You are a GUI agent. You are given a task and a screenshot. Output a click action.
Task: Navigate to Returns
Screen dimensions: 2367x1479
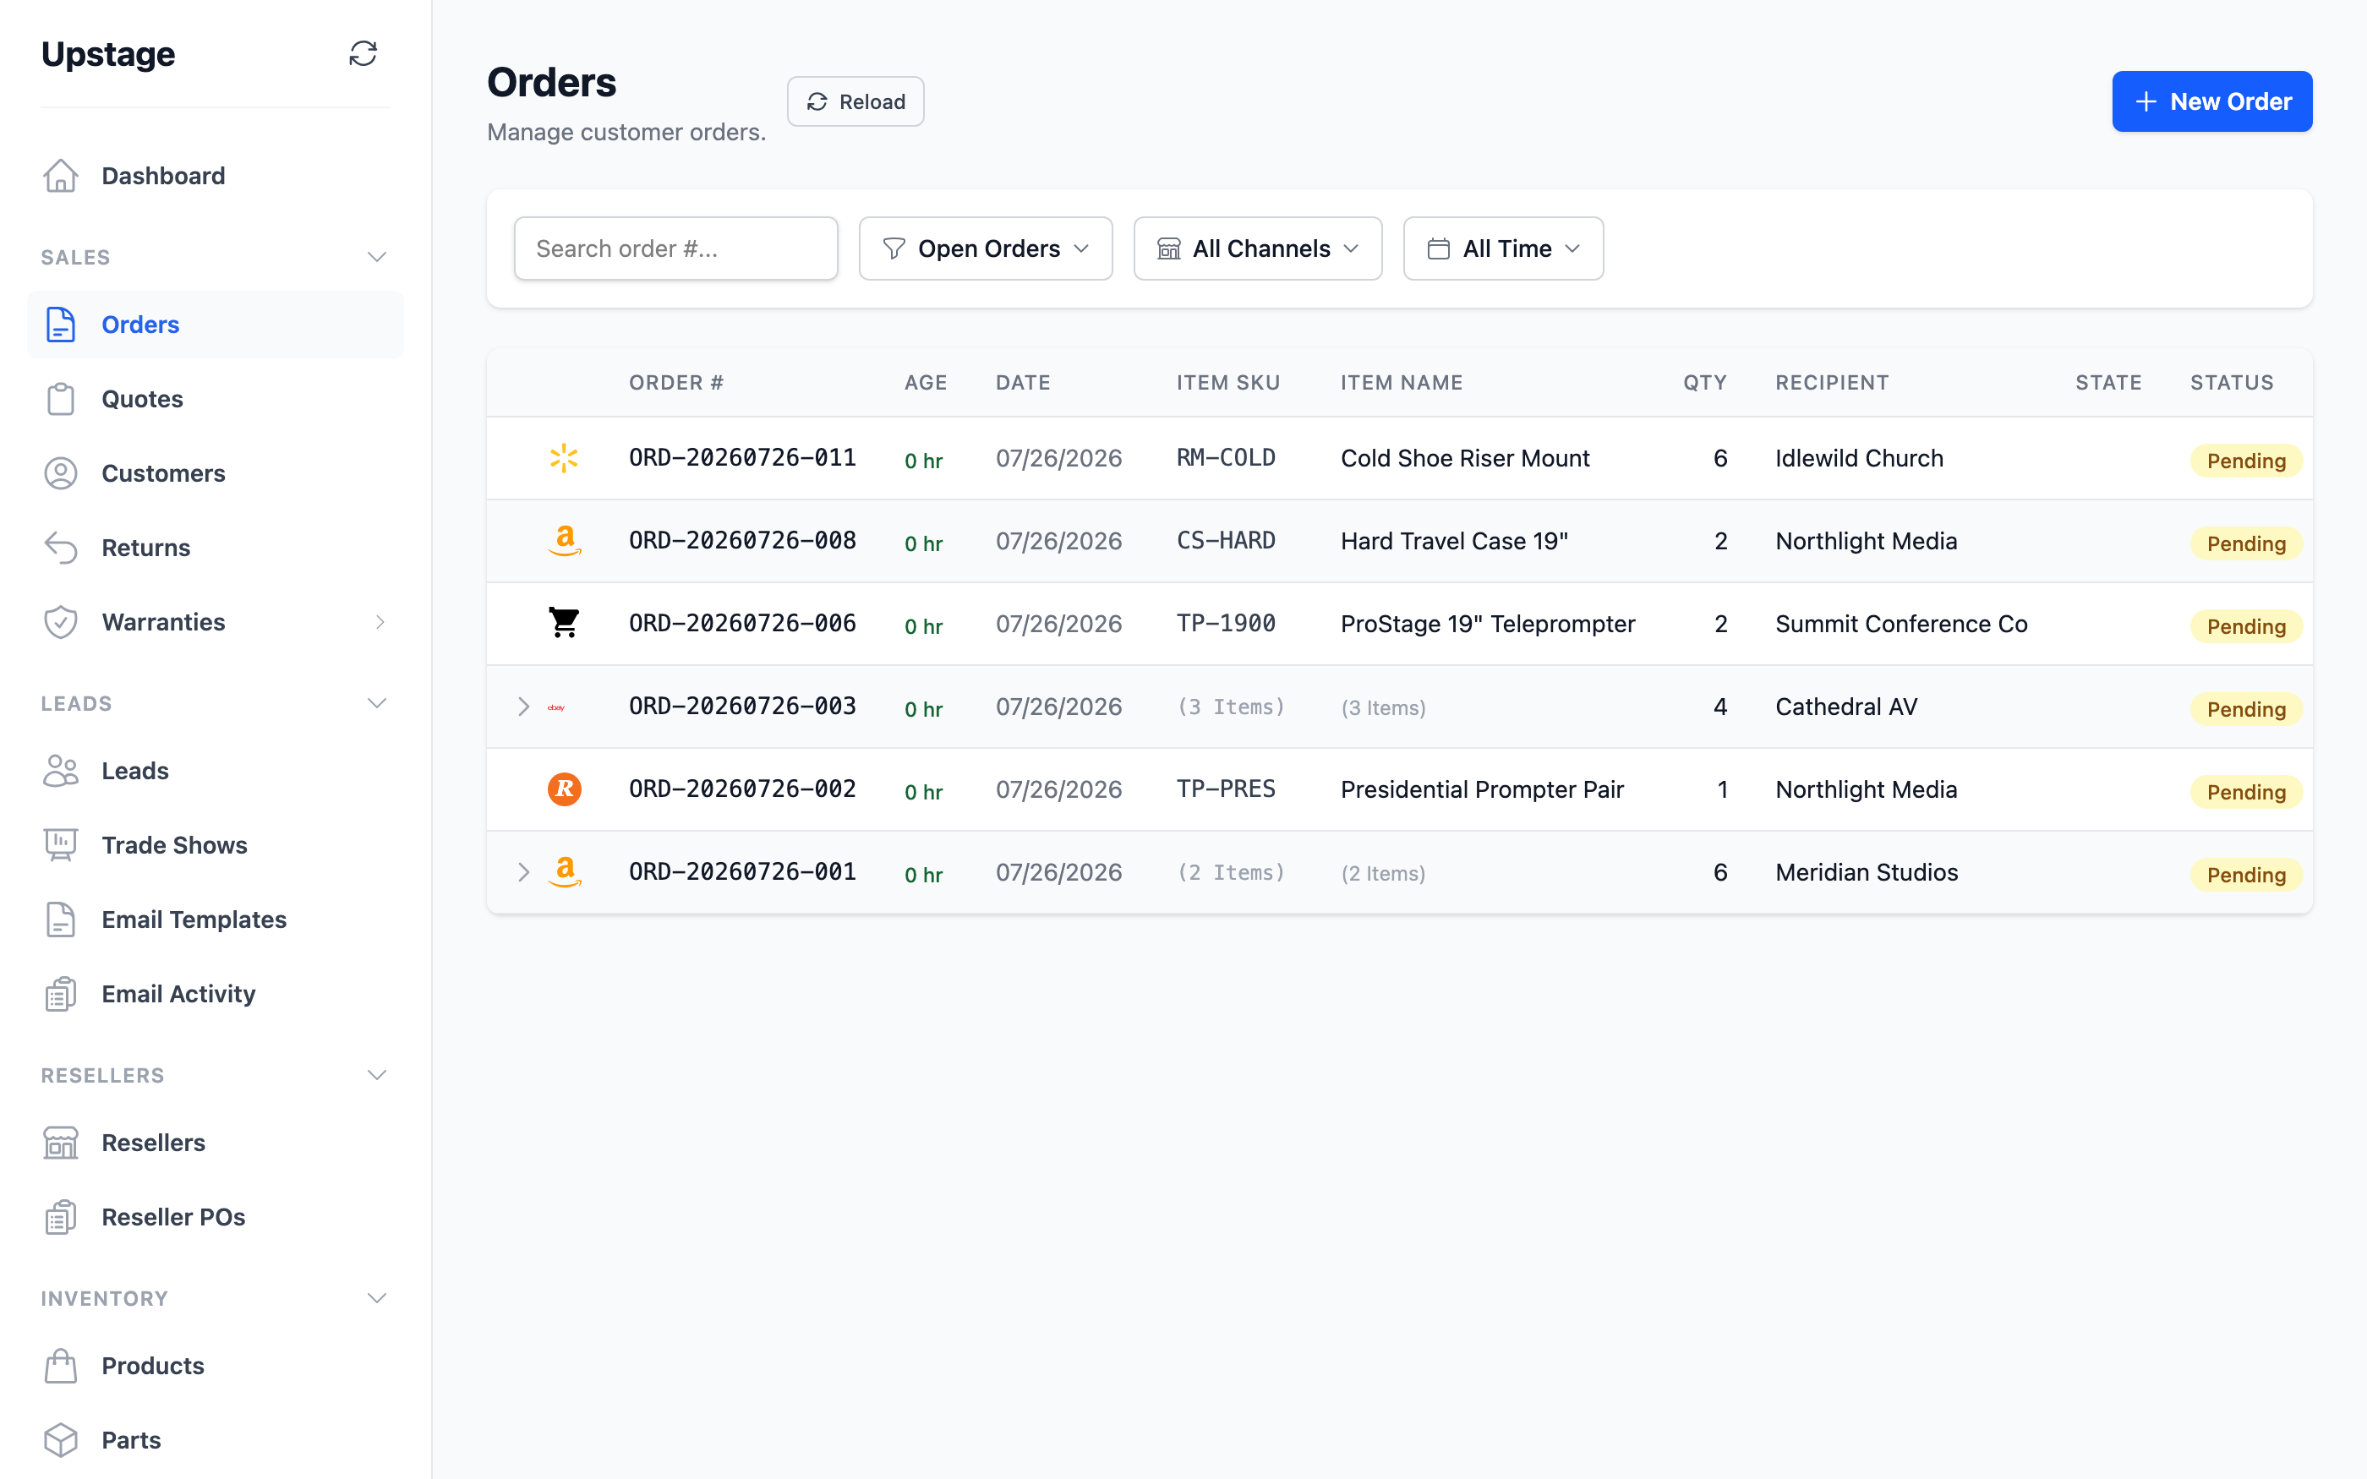[216, 548]
